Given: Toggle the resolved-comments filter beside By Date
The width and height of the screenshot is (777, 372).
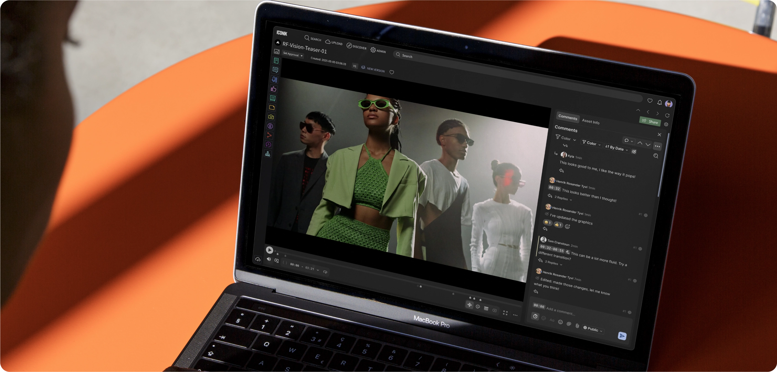Looking at the screenshot, I should [634, 151].
